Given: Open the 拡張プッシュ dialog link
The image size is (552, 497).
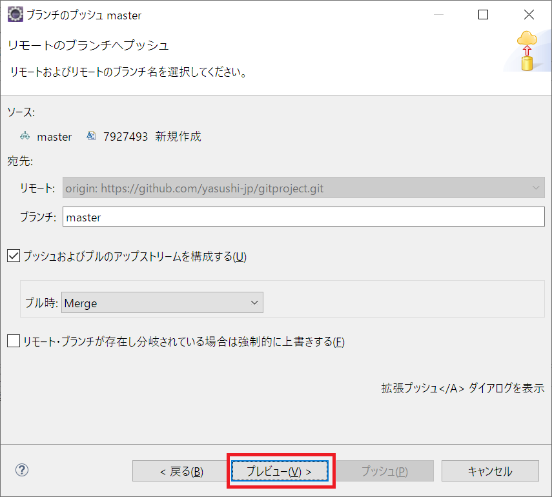Looking at the screenshot, I should 462,388.
